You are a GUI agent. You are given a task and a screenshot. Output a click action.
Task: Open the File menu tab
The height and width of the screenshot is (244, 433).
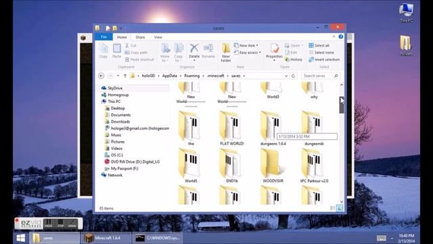point(104,37)
